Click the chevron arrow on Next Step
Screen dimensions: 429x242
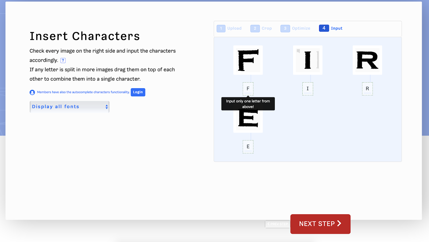[x=339, y=224]
